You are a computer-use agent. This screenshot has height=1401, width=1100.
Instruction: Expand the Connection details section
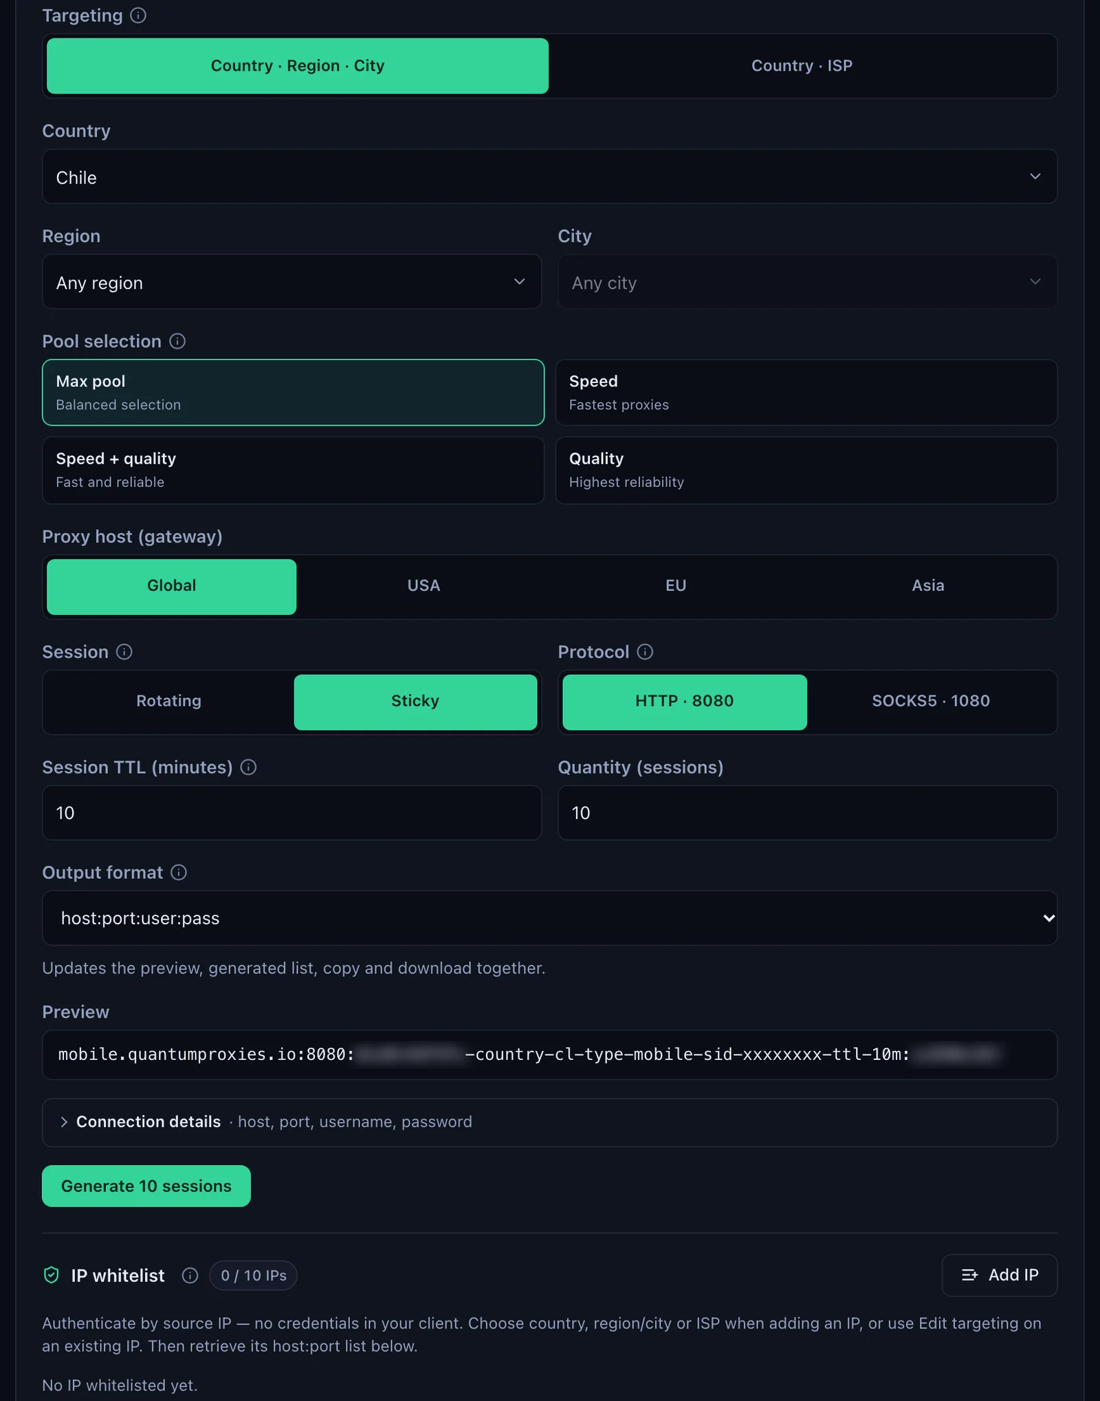(549, 1122)
